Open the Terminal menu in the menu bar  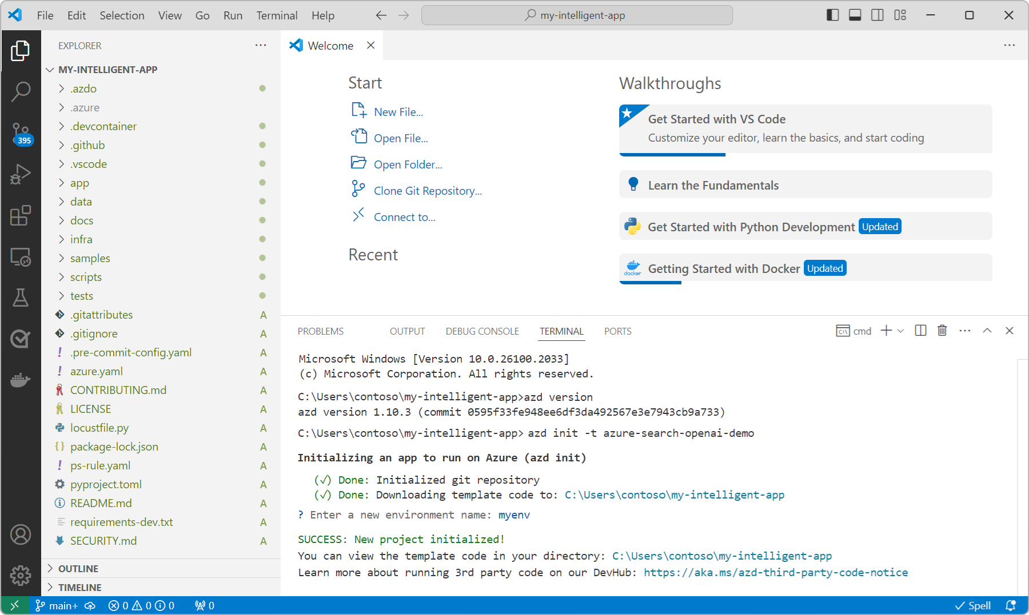(x=277, y=15)
